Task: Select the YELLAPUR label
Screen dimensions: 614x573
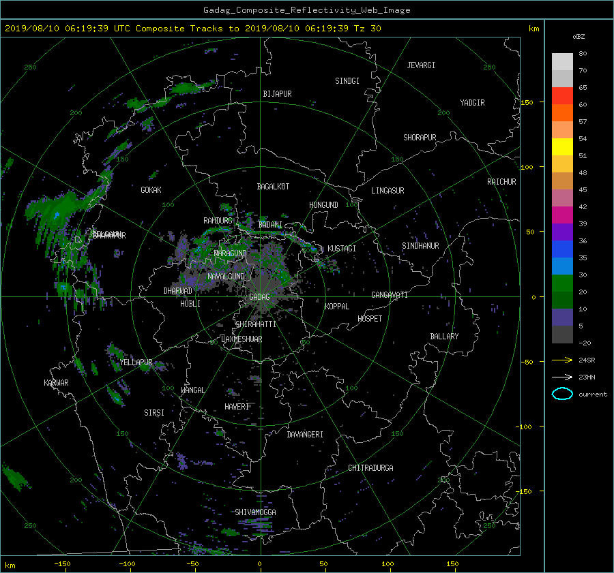Action: (136, 362)
